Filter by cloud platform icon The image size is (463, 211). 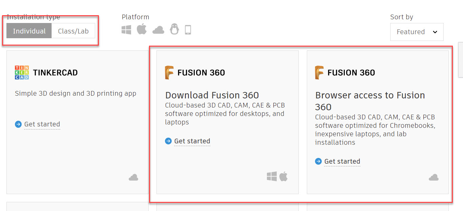(x=158, y=30)
